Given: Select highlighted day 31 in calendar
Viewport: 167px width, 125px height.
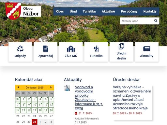Looking at the screenshot, I should pos(35,122).
